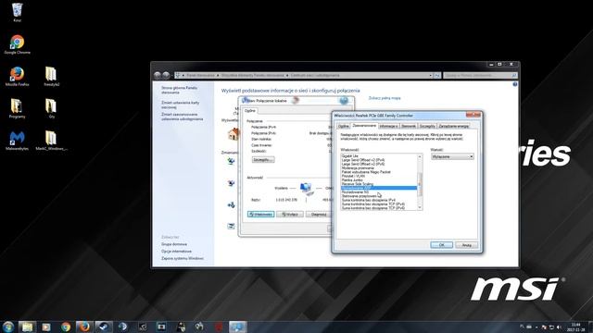Select the Informacje tab in Realtek properties
Image resolution: width=593 pixels, height=333 pixels.
(x=388, y=126)
